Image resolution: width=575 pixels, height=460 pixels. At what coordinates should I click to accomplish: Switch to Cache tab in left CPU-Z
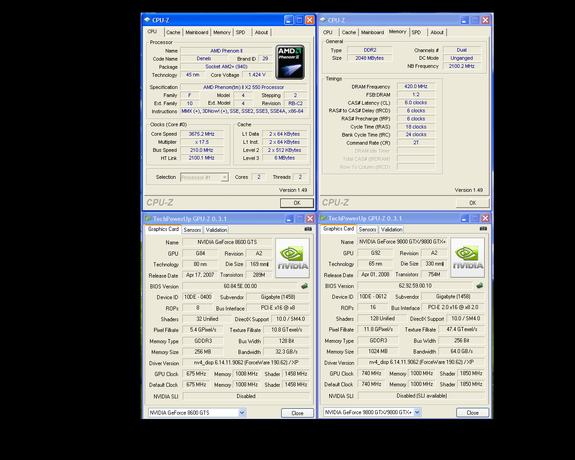[173, 32]
